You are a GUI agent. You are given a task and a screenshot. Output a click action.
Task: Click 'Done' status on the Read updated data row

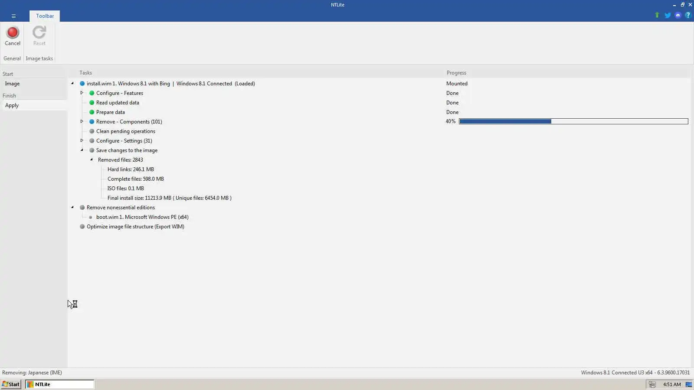coord(452,103)
